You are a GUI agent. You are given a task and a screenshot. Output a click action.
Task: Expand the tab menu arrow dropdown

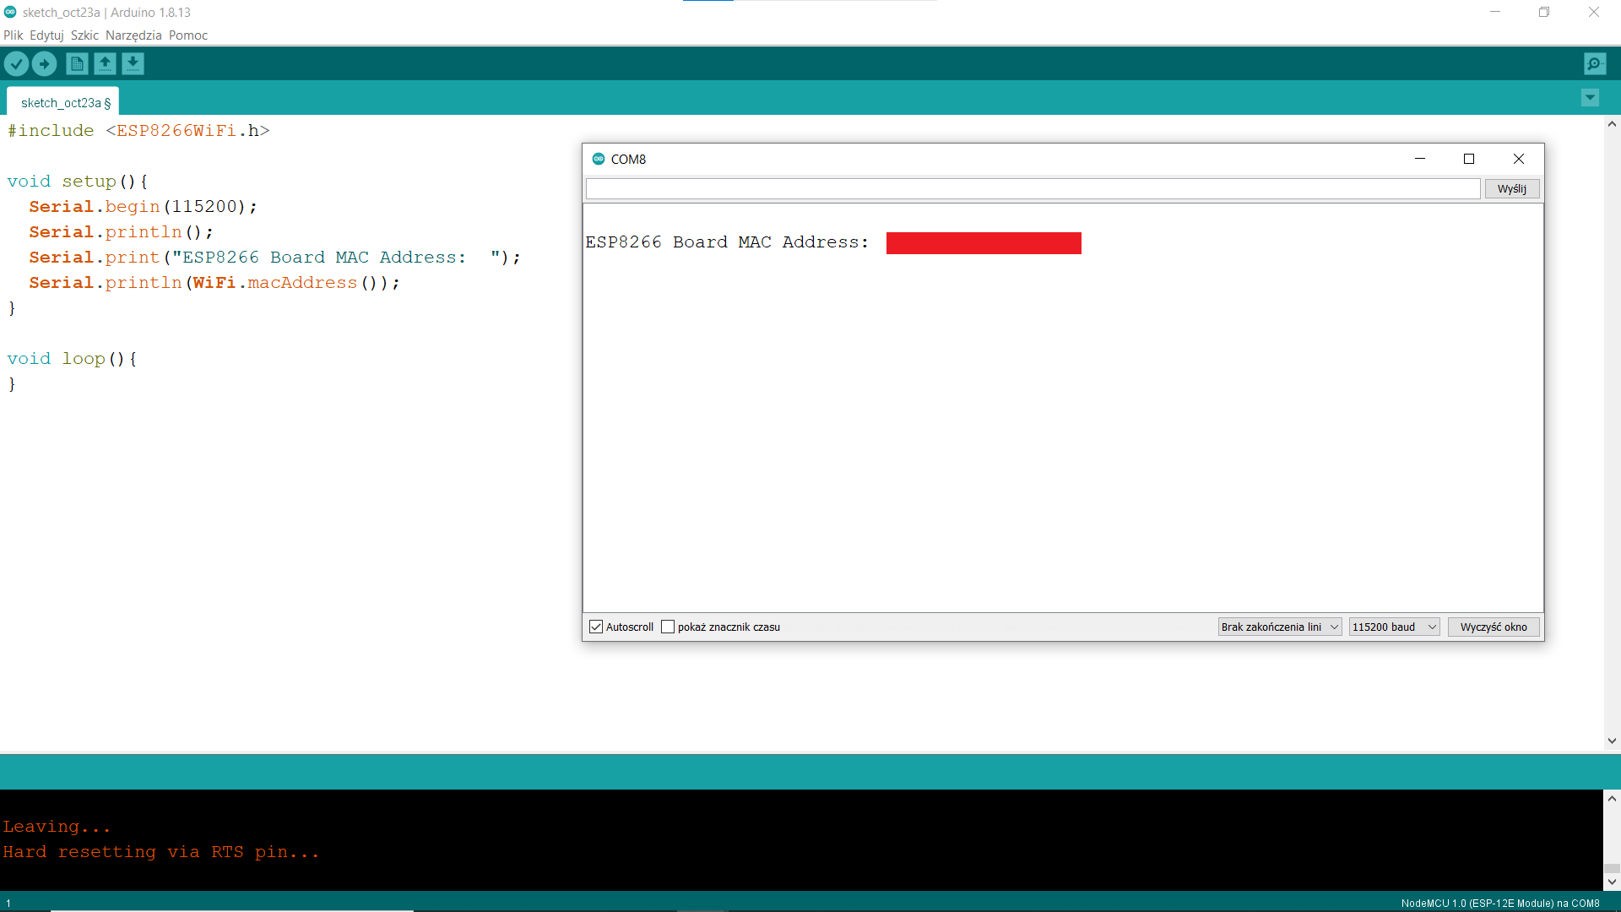1590,98
